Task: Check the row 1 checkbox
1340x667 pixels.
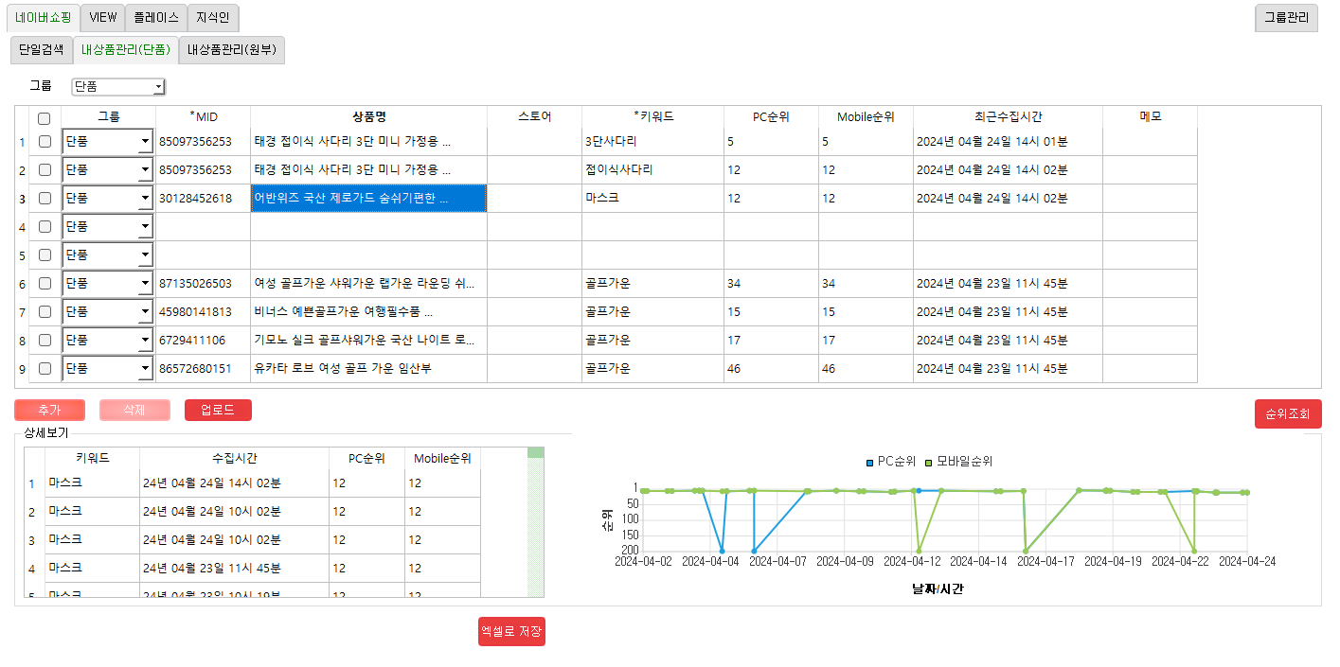Action: click(44, 142)
